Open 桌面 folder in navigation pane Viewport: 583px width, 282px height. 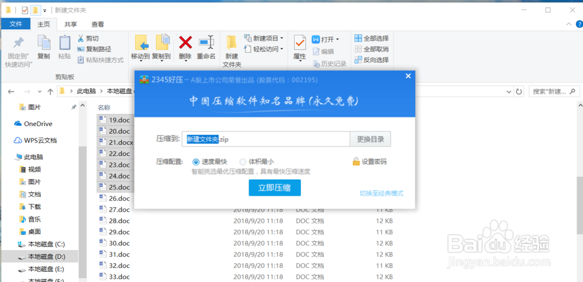click(x=30, y=231)
